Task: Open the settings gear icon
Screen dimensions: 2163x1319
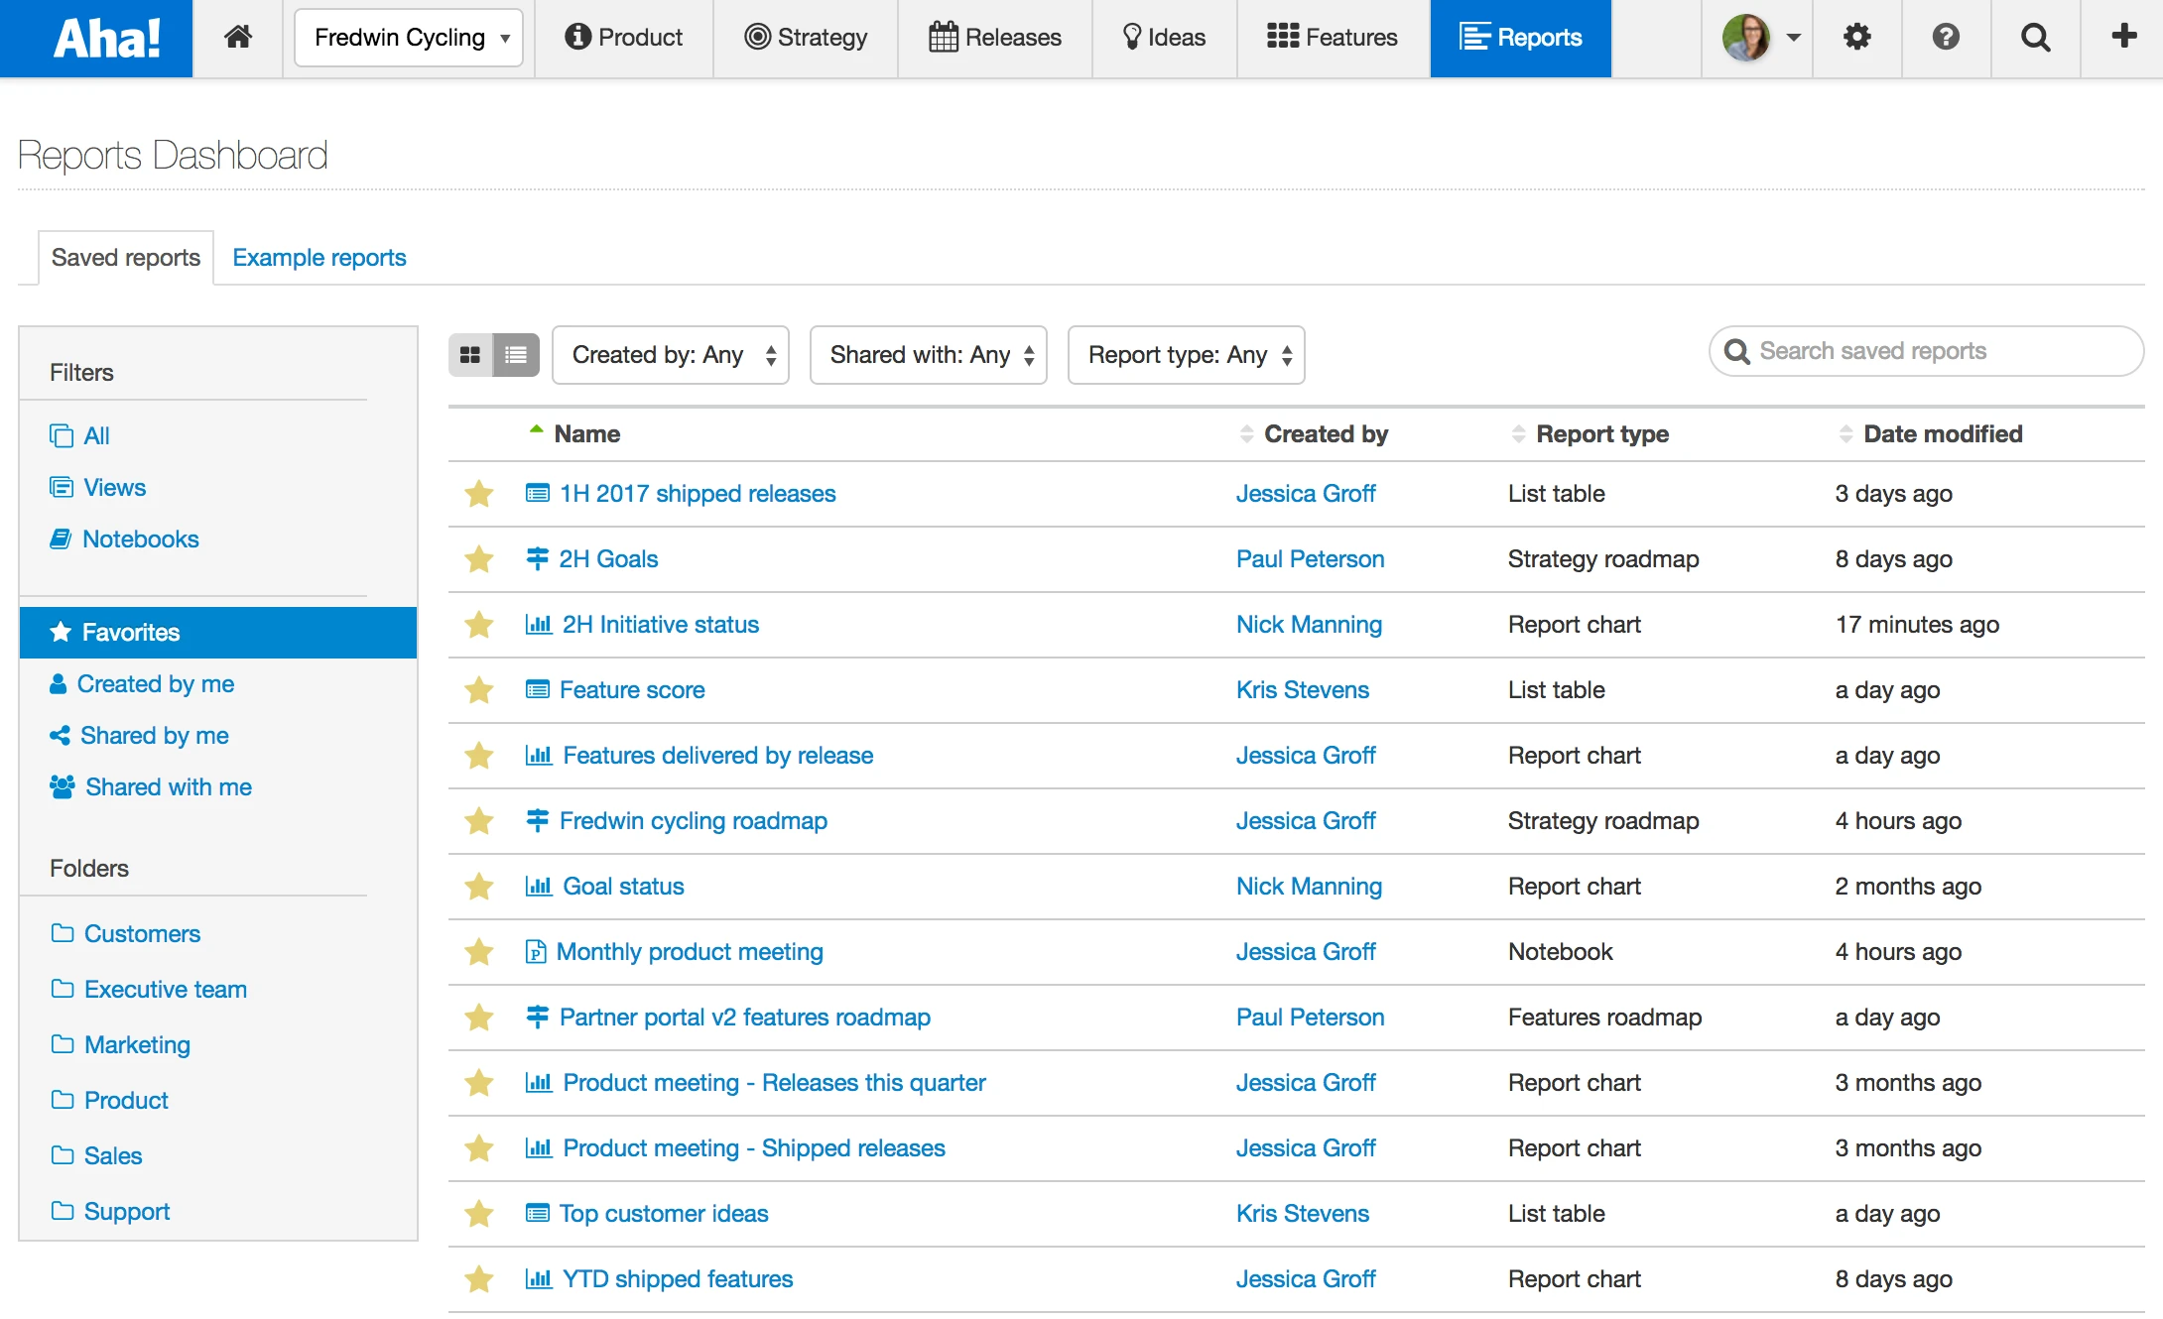Action: [1856, 38]
